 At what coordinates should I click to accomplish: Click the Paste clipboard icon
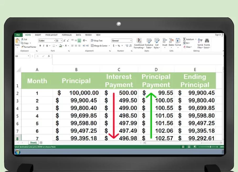point(18,41)
